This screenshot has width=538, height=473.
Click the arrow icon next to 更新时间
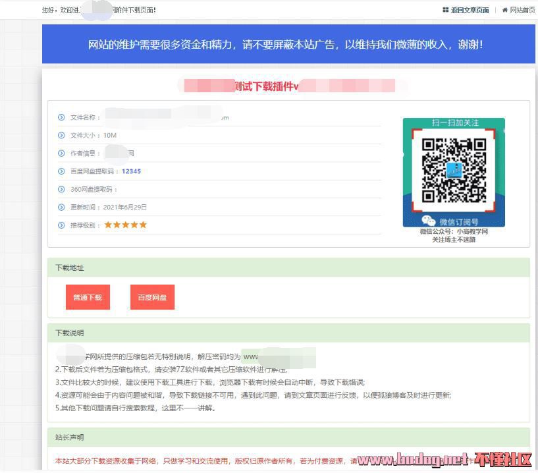pyautogui.click(x=61, y=207)
